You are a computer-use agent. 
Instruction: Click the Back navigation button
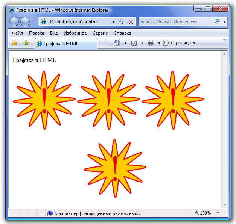[x=14, y=22]
